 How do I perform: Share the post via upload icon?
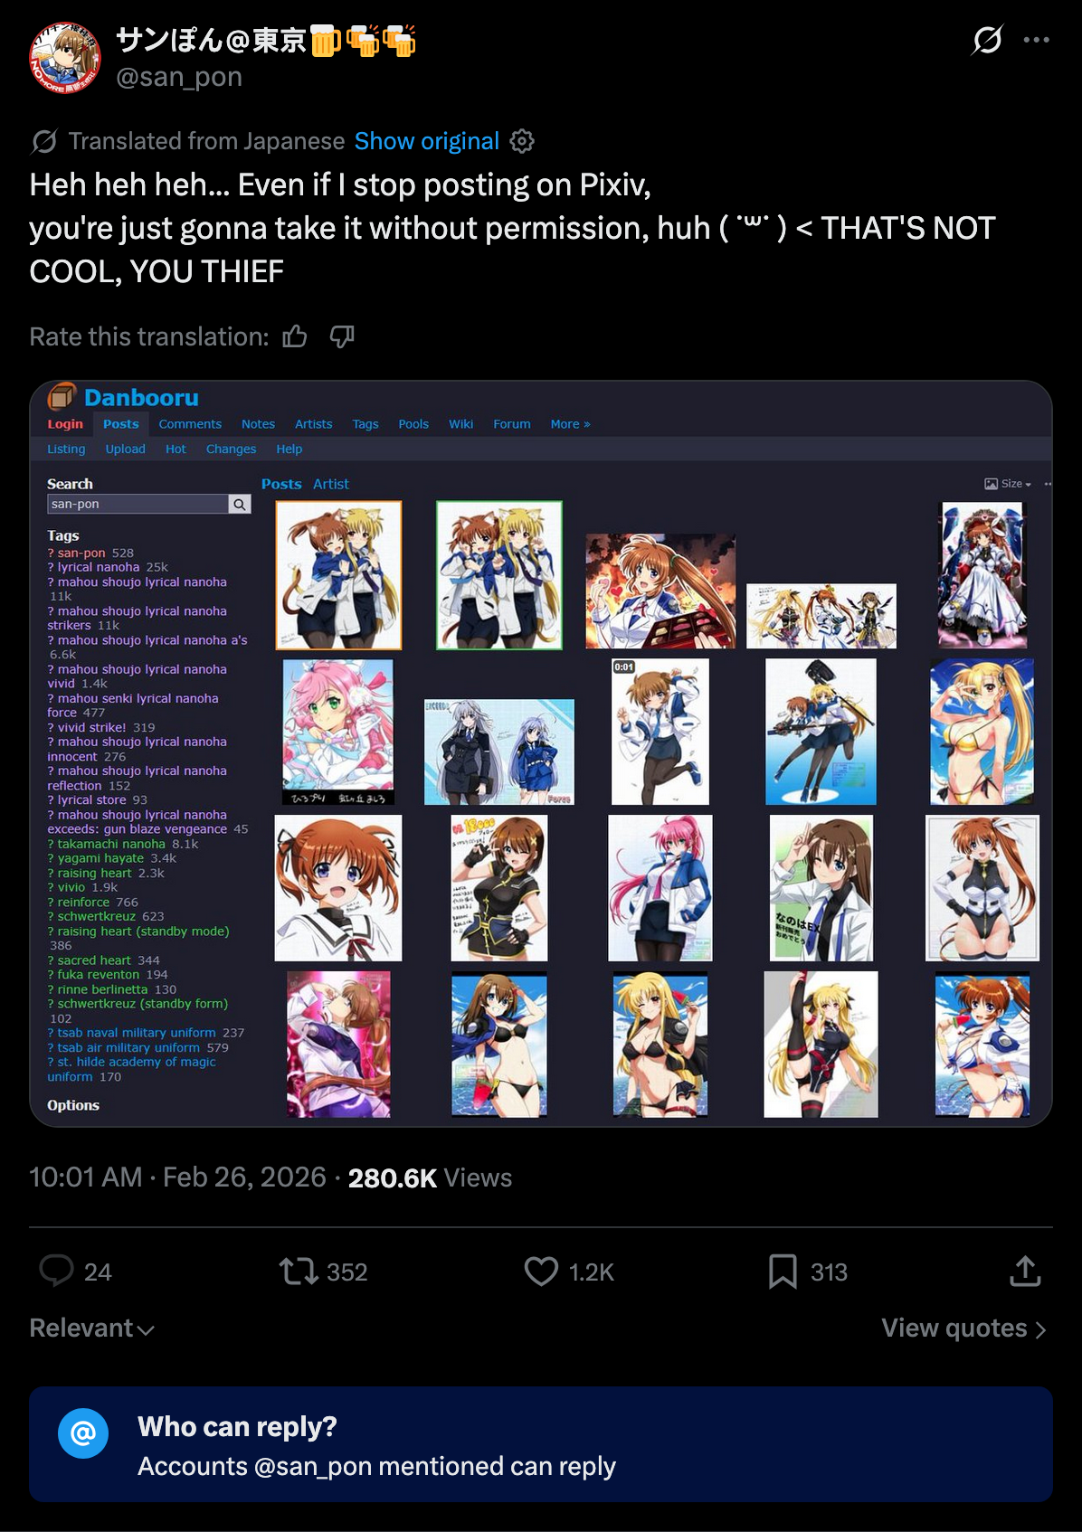click(1025, 1271)
